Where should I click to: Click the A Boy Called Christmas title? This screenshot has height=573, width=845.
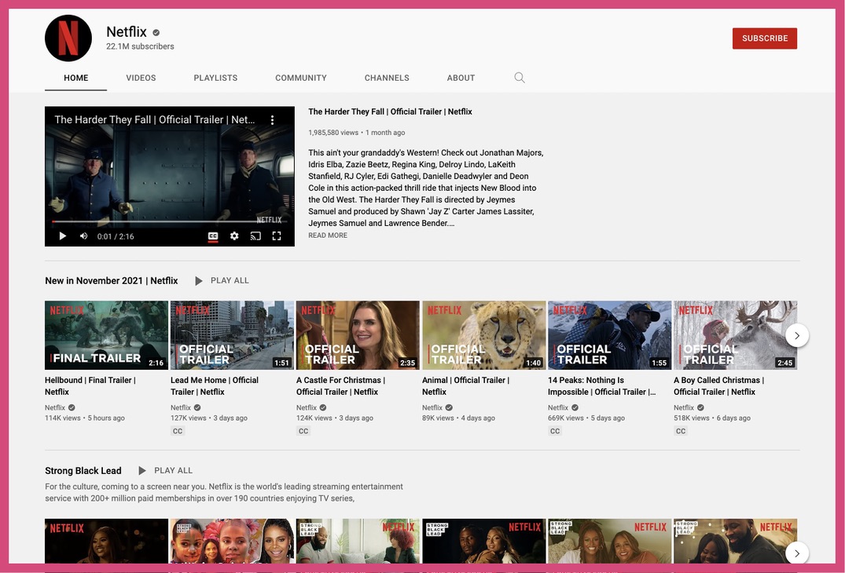719,385
